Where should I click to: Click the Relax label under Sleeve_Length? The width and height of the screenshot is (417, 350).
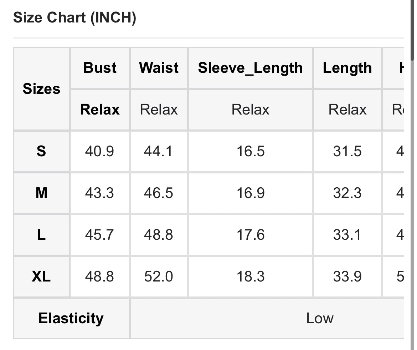point(250,110)
